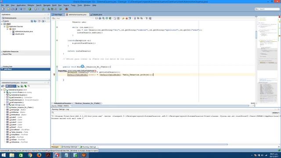Screen dimensions: 281x158
Task: Open the SistemaUsuarios application dropdown
Action: coord(44,18)
